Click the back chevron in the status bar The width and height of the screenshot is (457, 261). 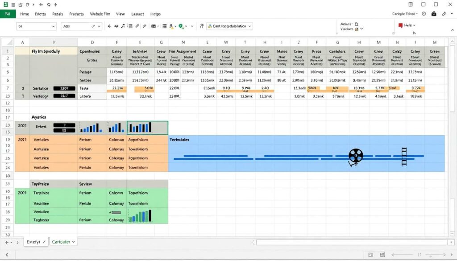point(7,255)
